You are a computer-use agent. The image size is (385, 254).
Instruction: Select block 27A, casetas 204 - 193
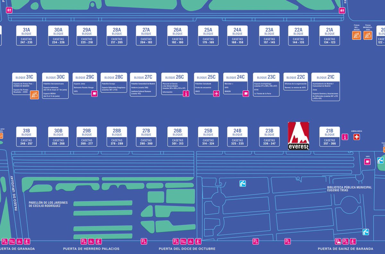click(x=146, y=36)
